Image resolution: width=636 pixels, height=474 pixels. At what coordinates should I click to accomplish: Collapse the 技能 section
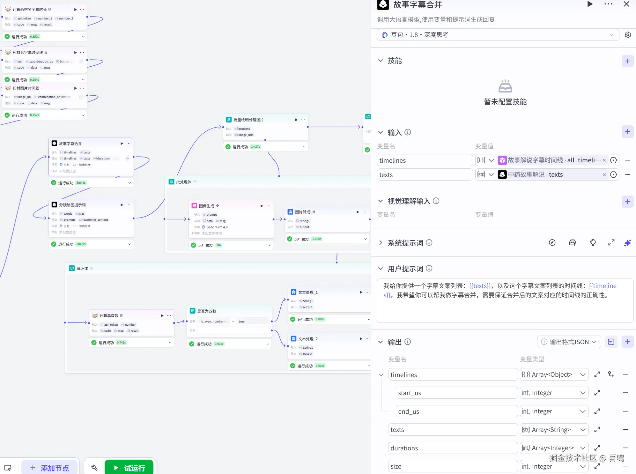[381, 61]
